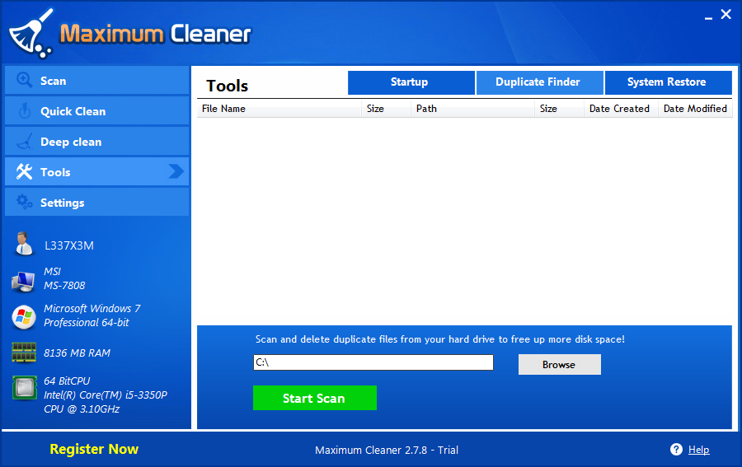742x467 pixels.
Task: Click the Maximum Cleaner 2.7.8 - Trial text
Action: (387, 450)
